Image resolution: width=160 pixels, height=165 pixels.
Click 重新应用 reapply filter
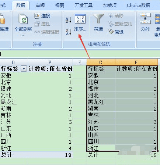coord(120,24)
